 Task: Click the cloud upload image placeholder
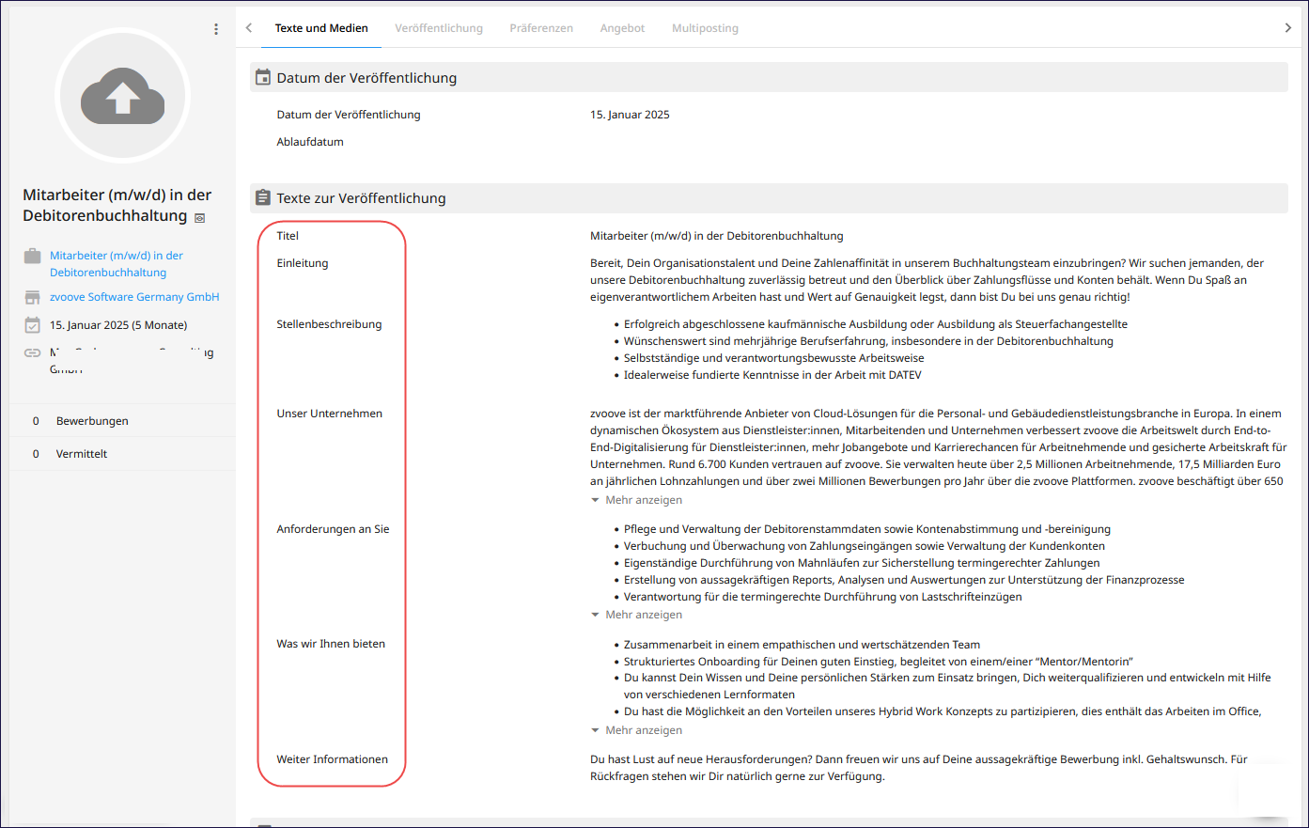pyautogui.click(x=123, y=96)
